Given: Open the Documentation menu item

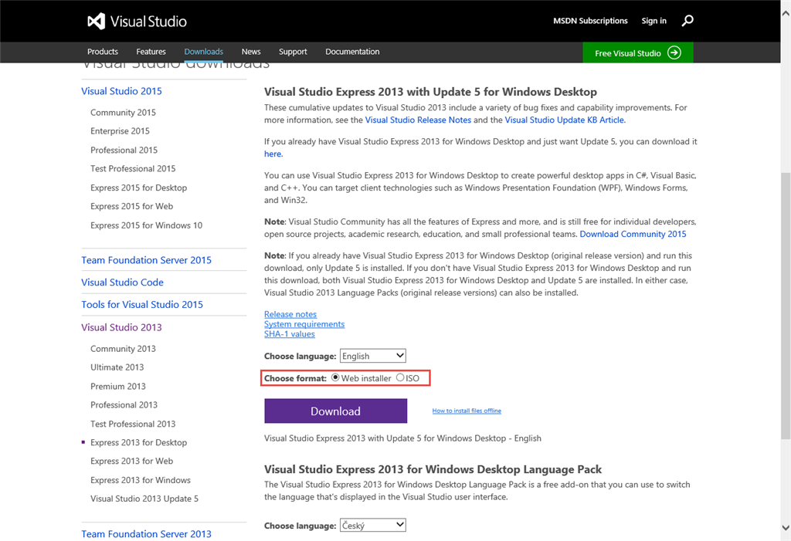Looking at the screenshot, I should 352,52.
